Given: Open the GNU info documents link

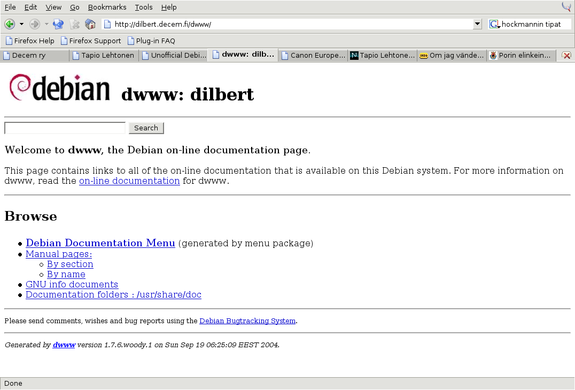Looking at the screenshot, I should tap(72, 284).
